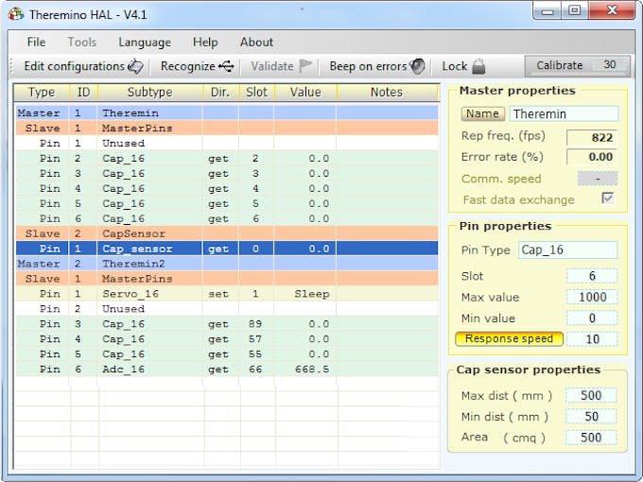Select the Master 1 Theremin row
This screenshot has height=482, width=643.
click(x=227, y=113)
